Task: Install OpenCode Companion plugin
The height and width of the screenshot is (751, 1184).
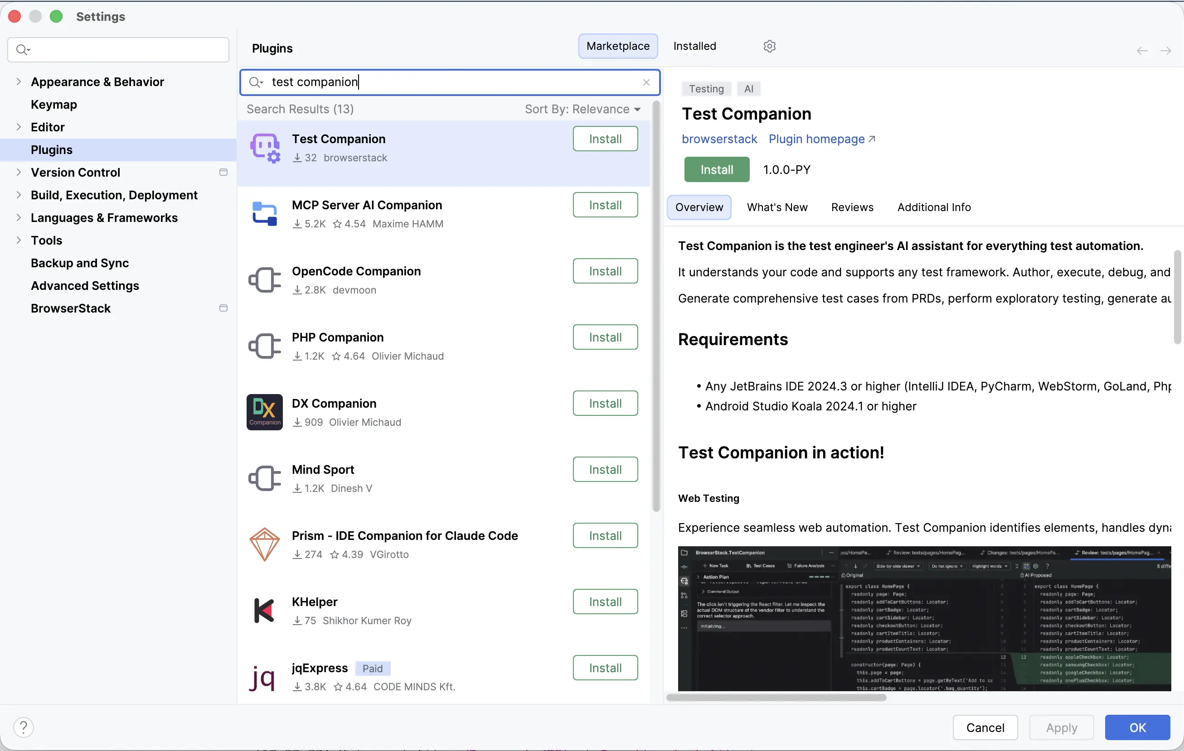Action: pyautogui.click(x=605, y=271)
